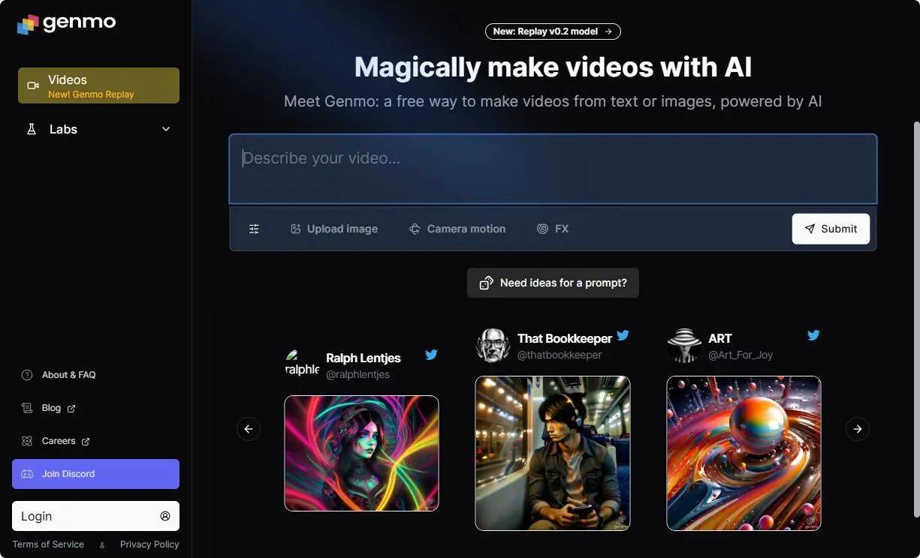Click the Genmo logo icon
The height and width of the screenshot is (558, 920).
pos(28,24)
